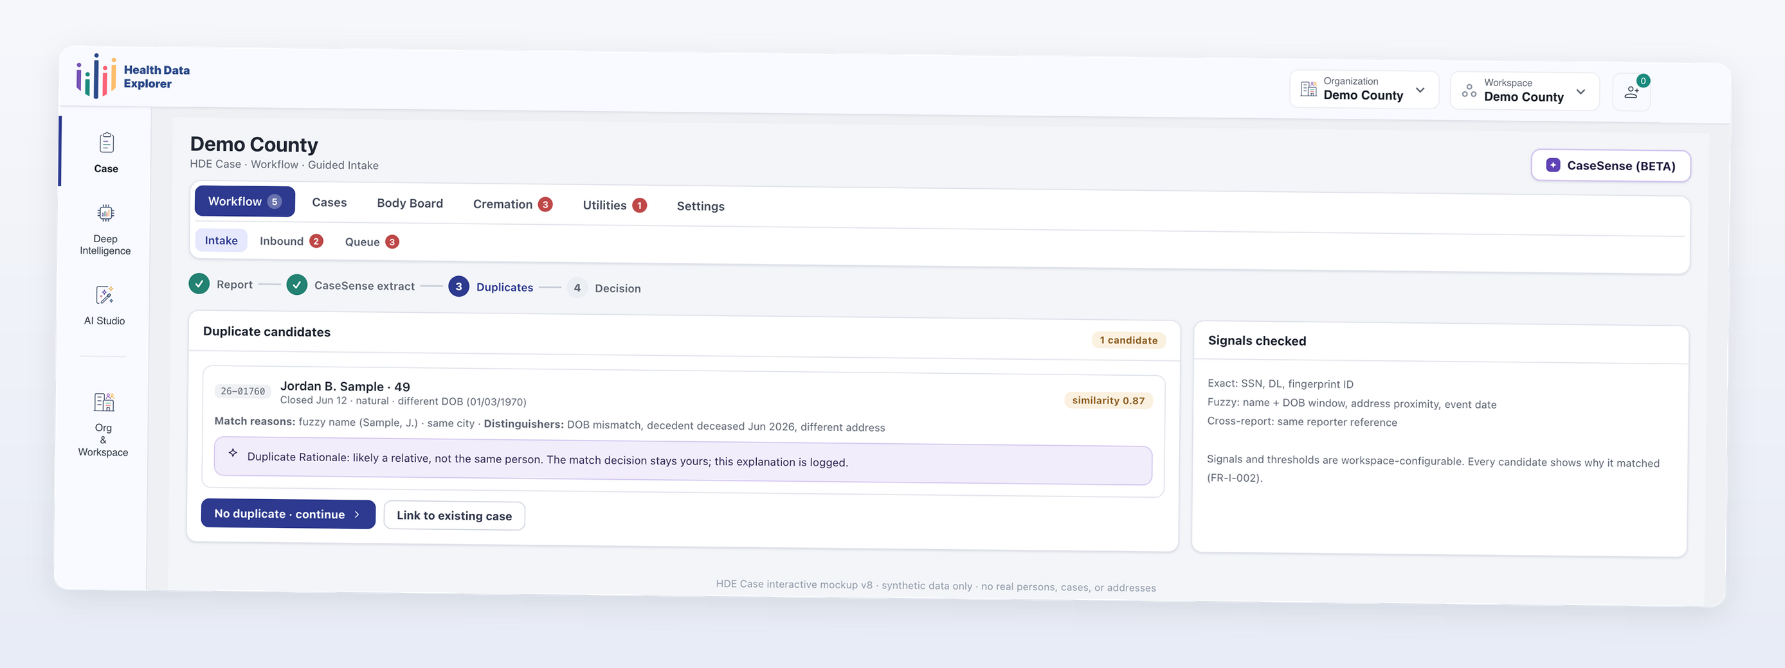Image resolution: width=1785 pixels, height=668 pixels.
Task: Open the Utilities tab
Action: pos(614,205)
